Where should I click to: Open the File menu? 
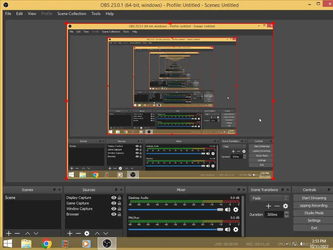click(x=8, y=14)
